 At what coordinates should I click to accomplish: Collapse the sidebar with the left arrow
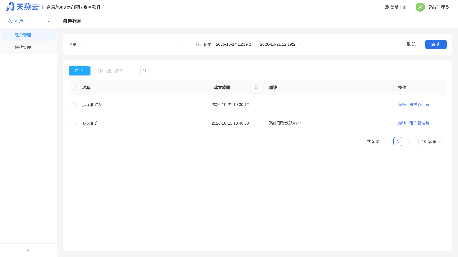pyautogui.click(x=29, y=250)
